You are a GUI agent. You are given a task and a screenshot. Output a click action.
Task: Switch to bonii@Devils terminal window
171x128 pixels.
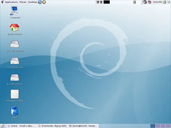click(83, 126)
